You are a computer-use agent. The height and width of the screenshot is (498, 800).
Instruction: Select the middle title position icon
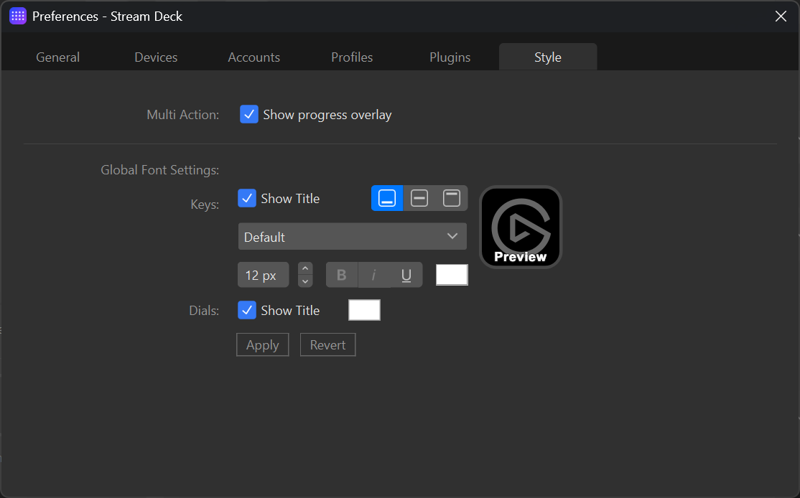point(419,198)
